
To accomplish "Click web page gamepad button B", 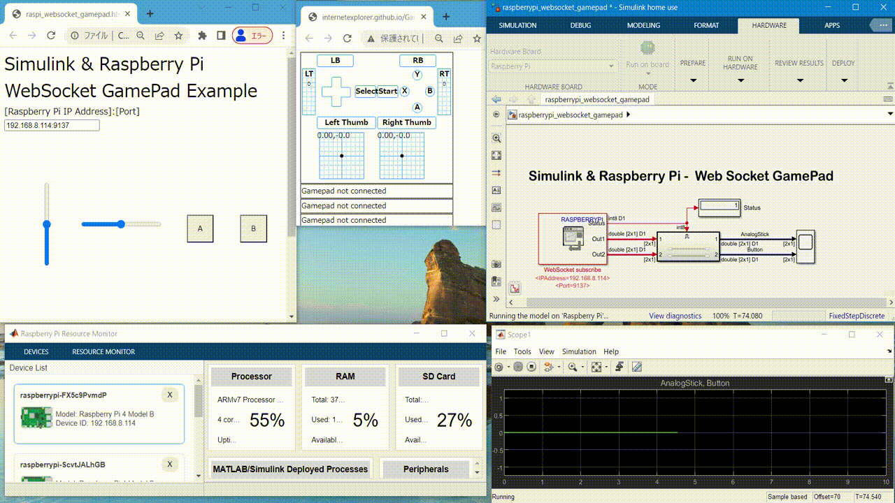I will (x=254, y=228).
